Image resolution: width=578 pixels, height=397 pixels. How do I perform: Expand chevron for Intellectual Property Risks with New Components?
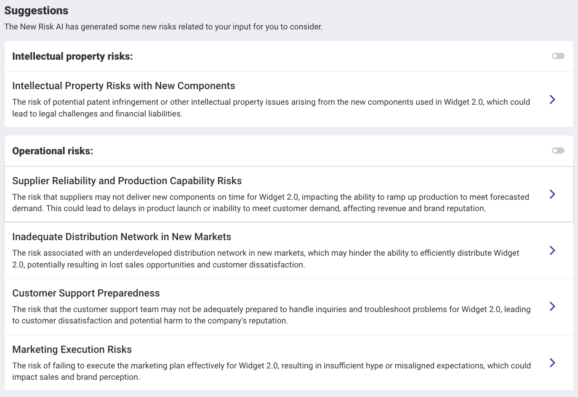552,99
